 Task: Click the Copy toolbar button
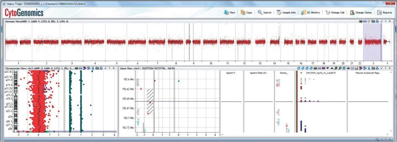tap(246, 13)
